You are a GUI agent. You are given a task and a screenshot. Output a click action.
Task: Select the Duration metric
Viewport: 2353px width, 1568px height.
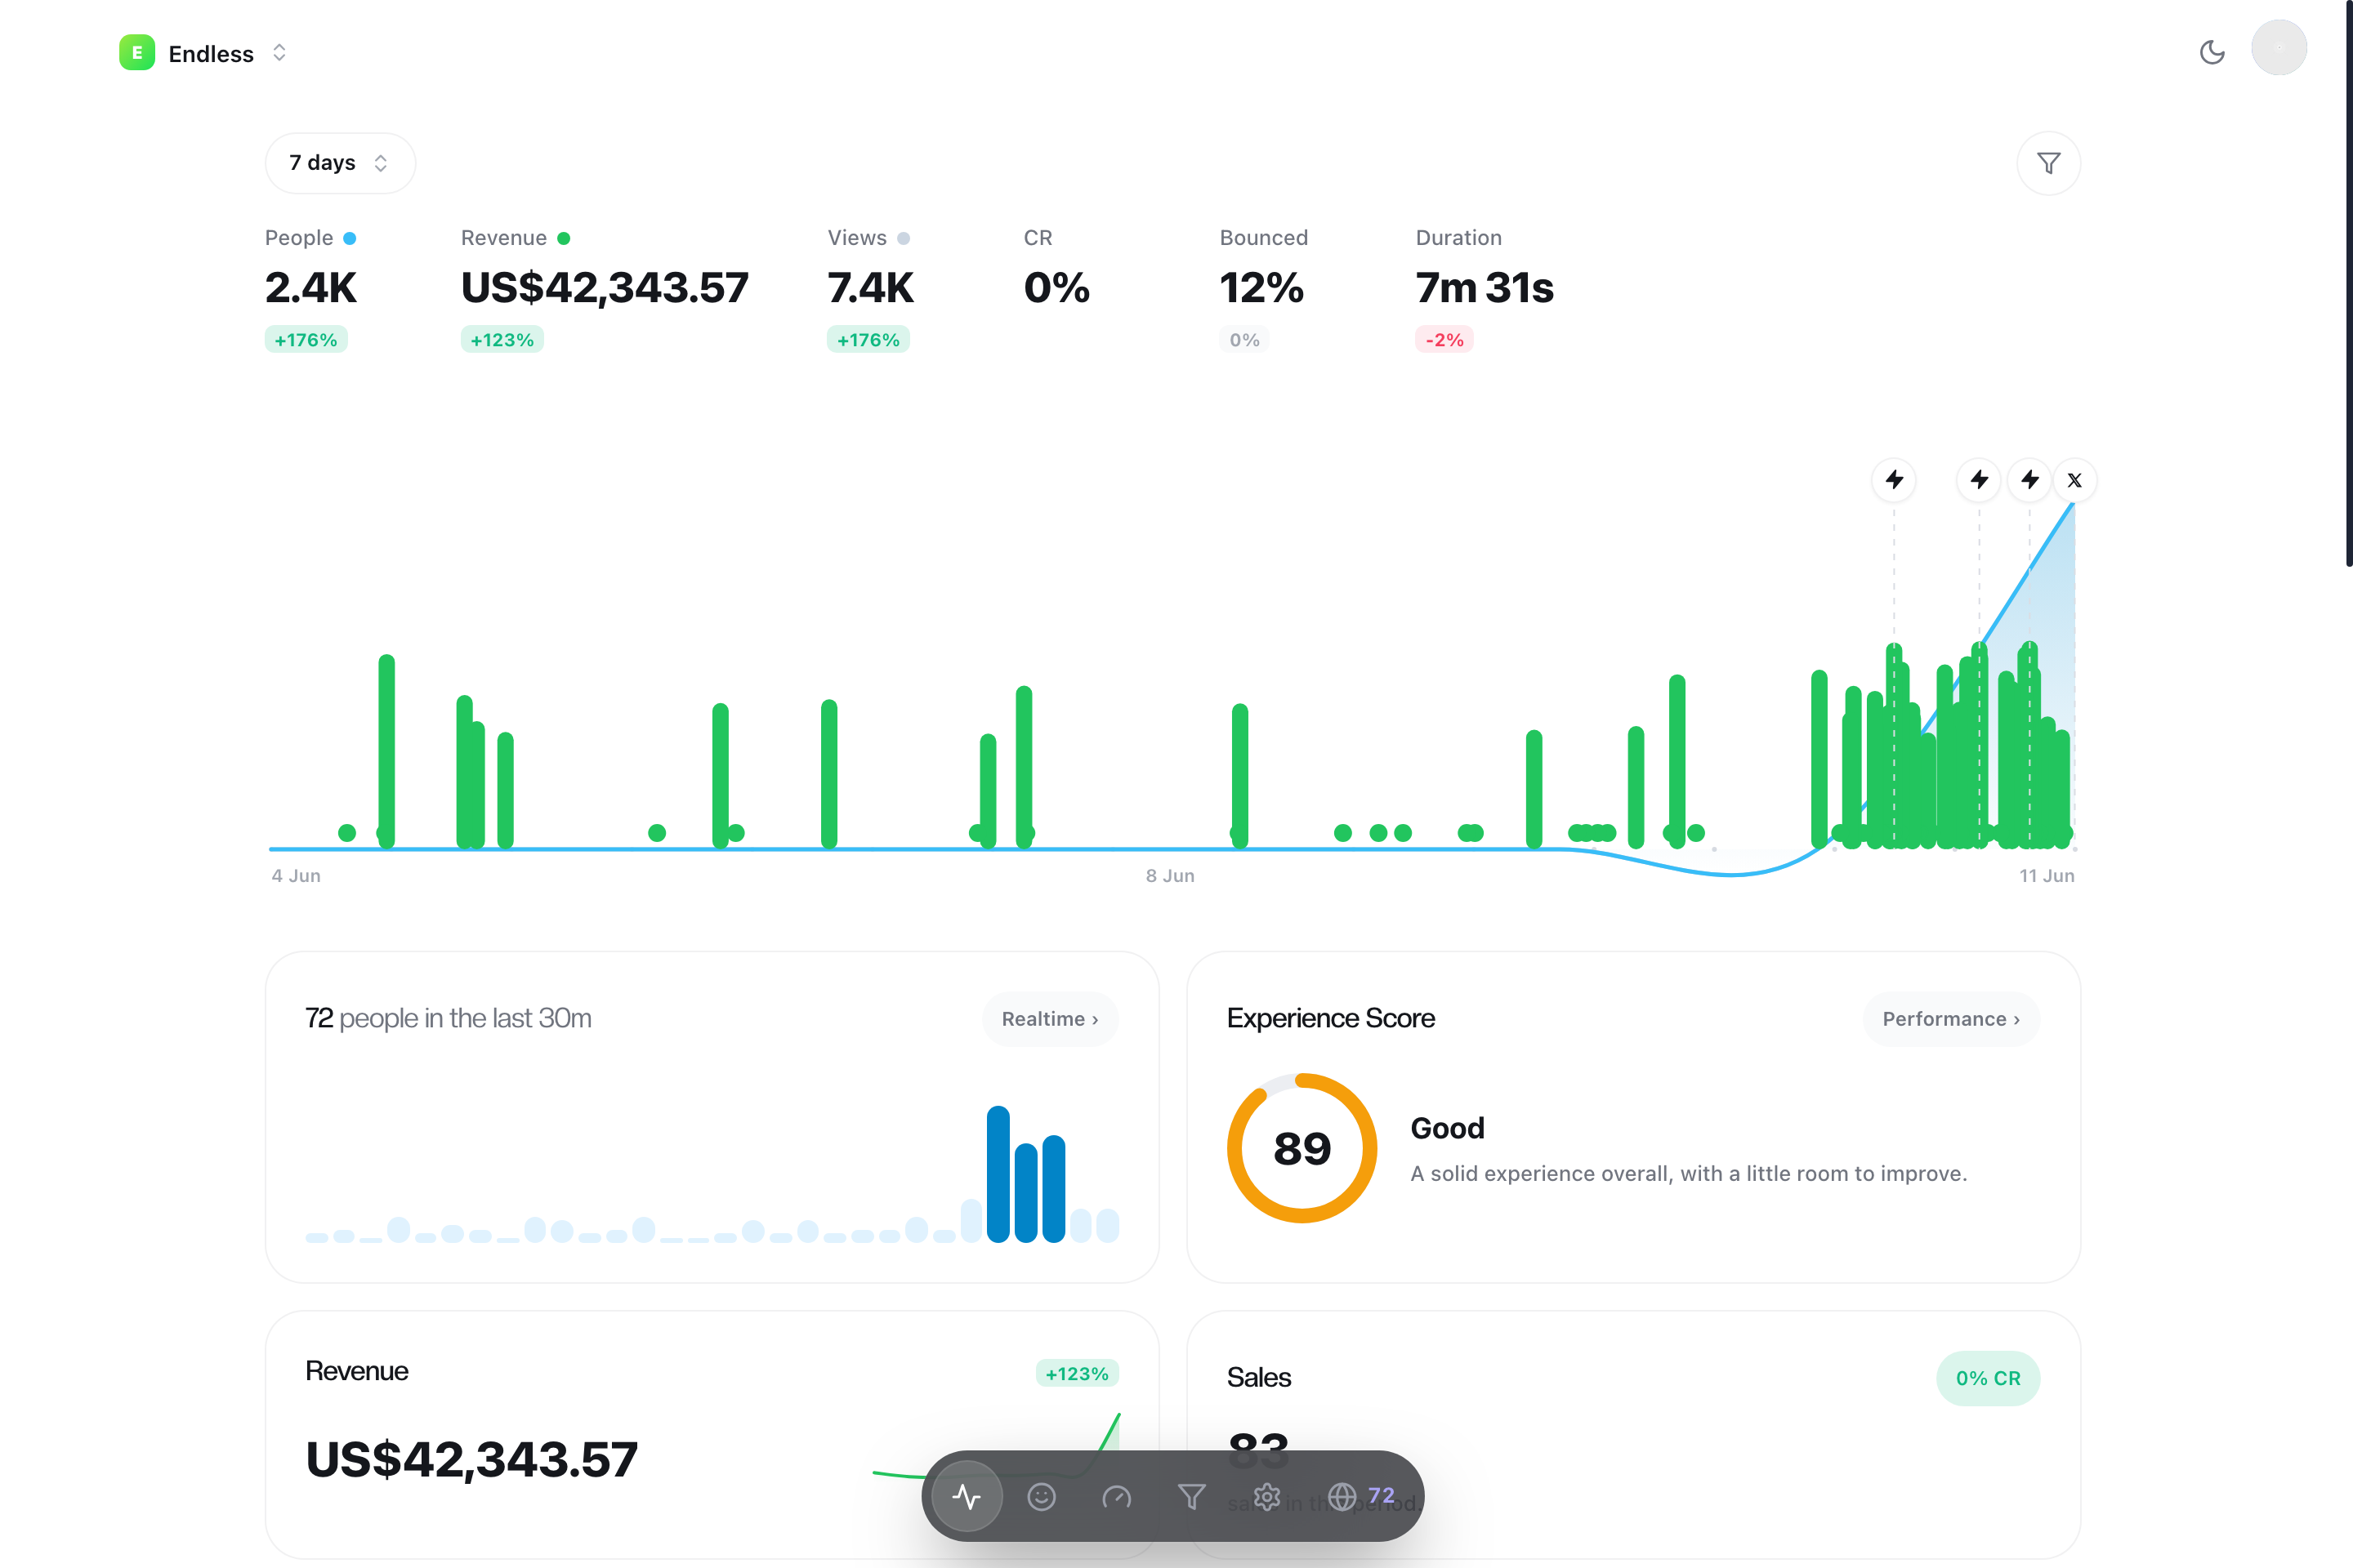(1458, 238)
